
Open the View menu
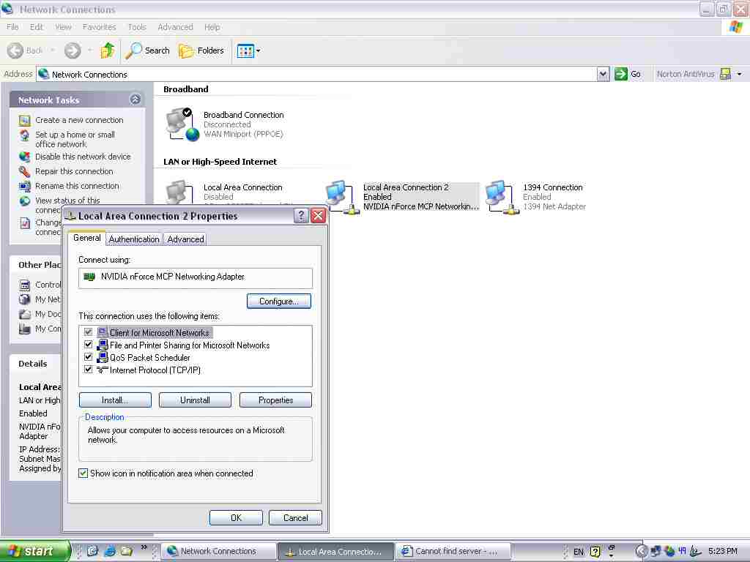[63, 27]
